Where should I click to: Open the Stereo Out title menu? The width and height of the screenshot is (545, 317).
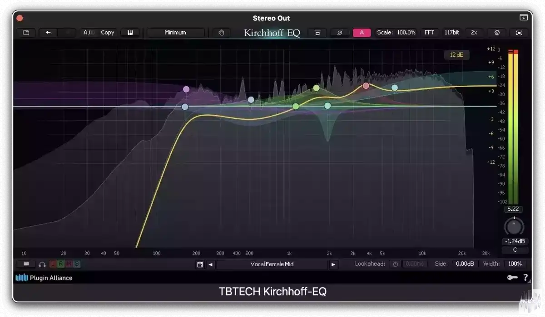pyautogui.click(x=272, y=18)
